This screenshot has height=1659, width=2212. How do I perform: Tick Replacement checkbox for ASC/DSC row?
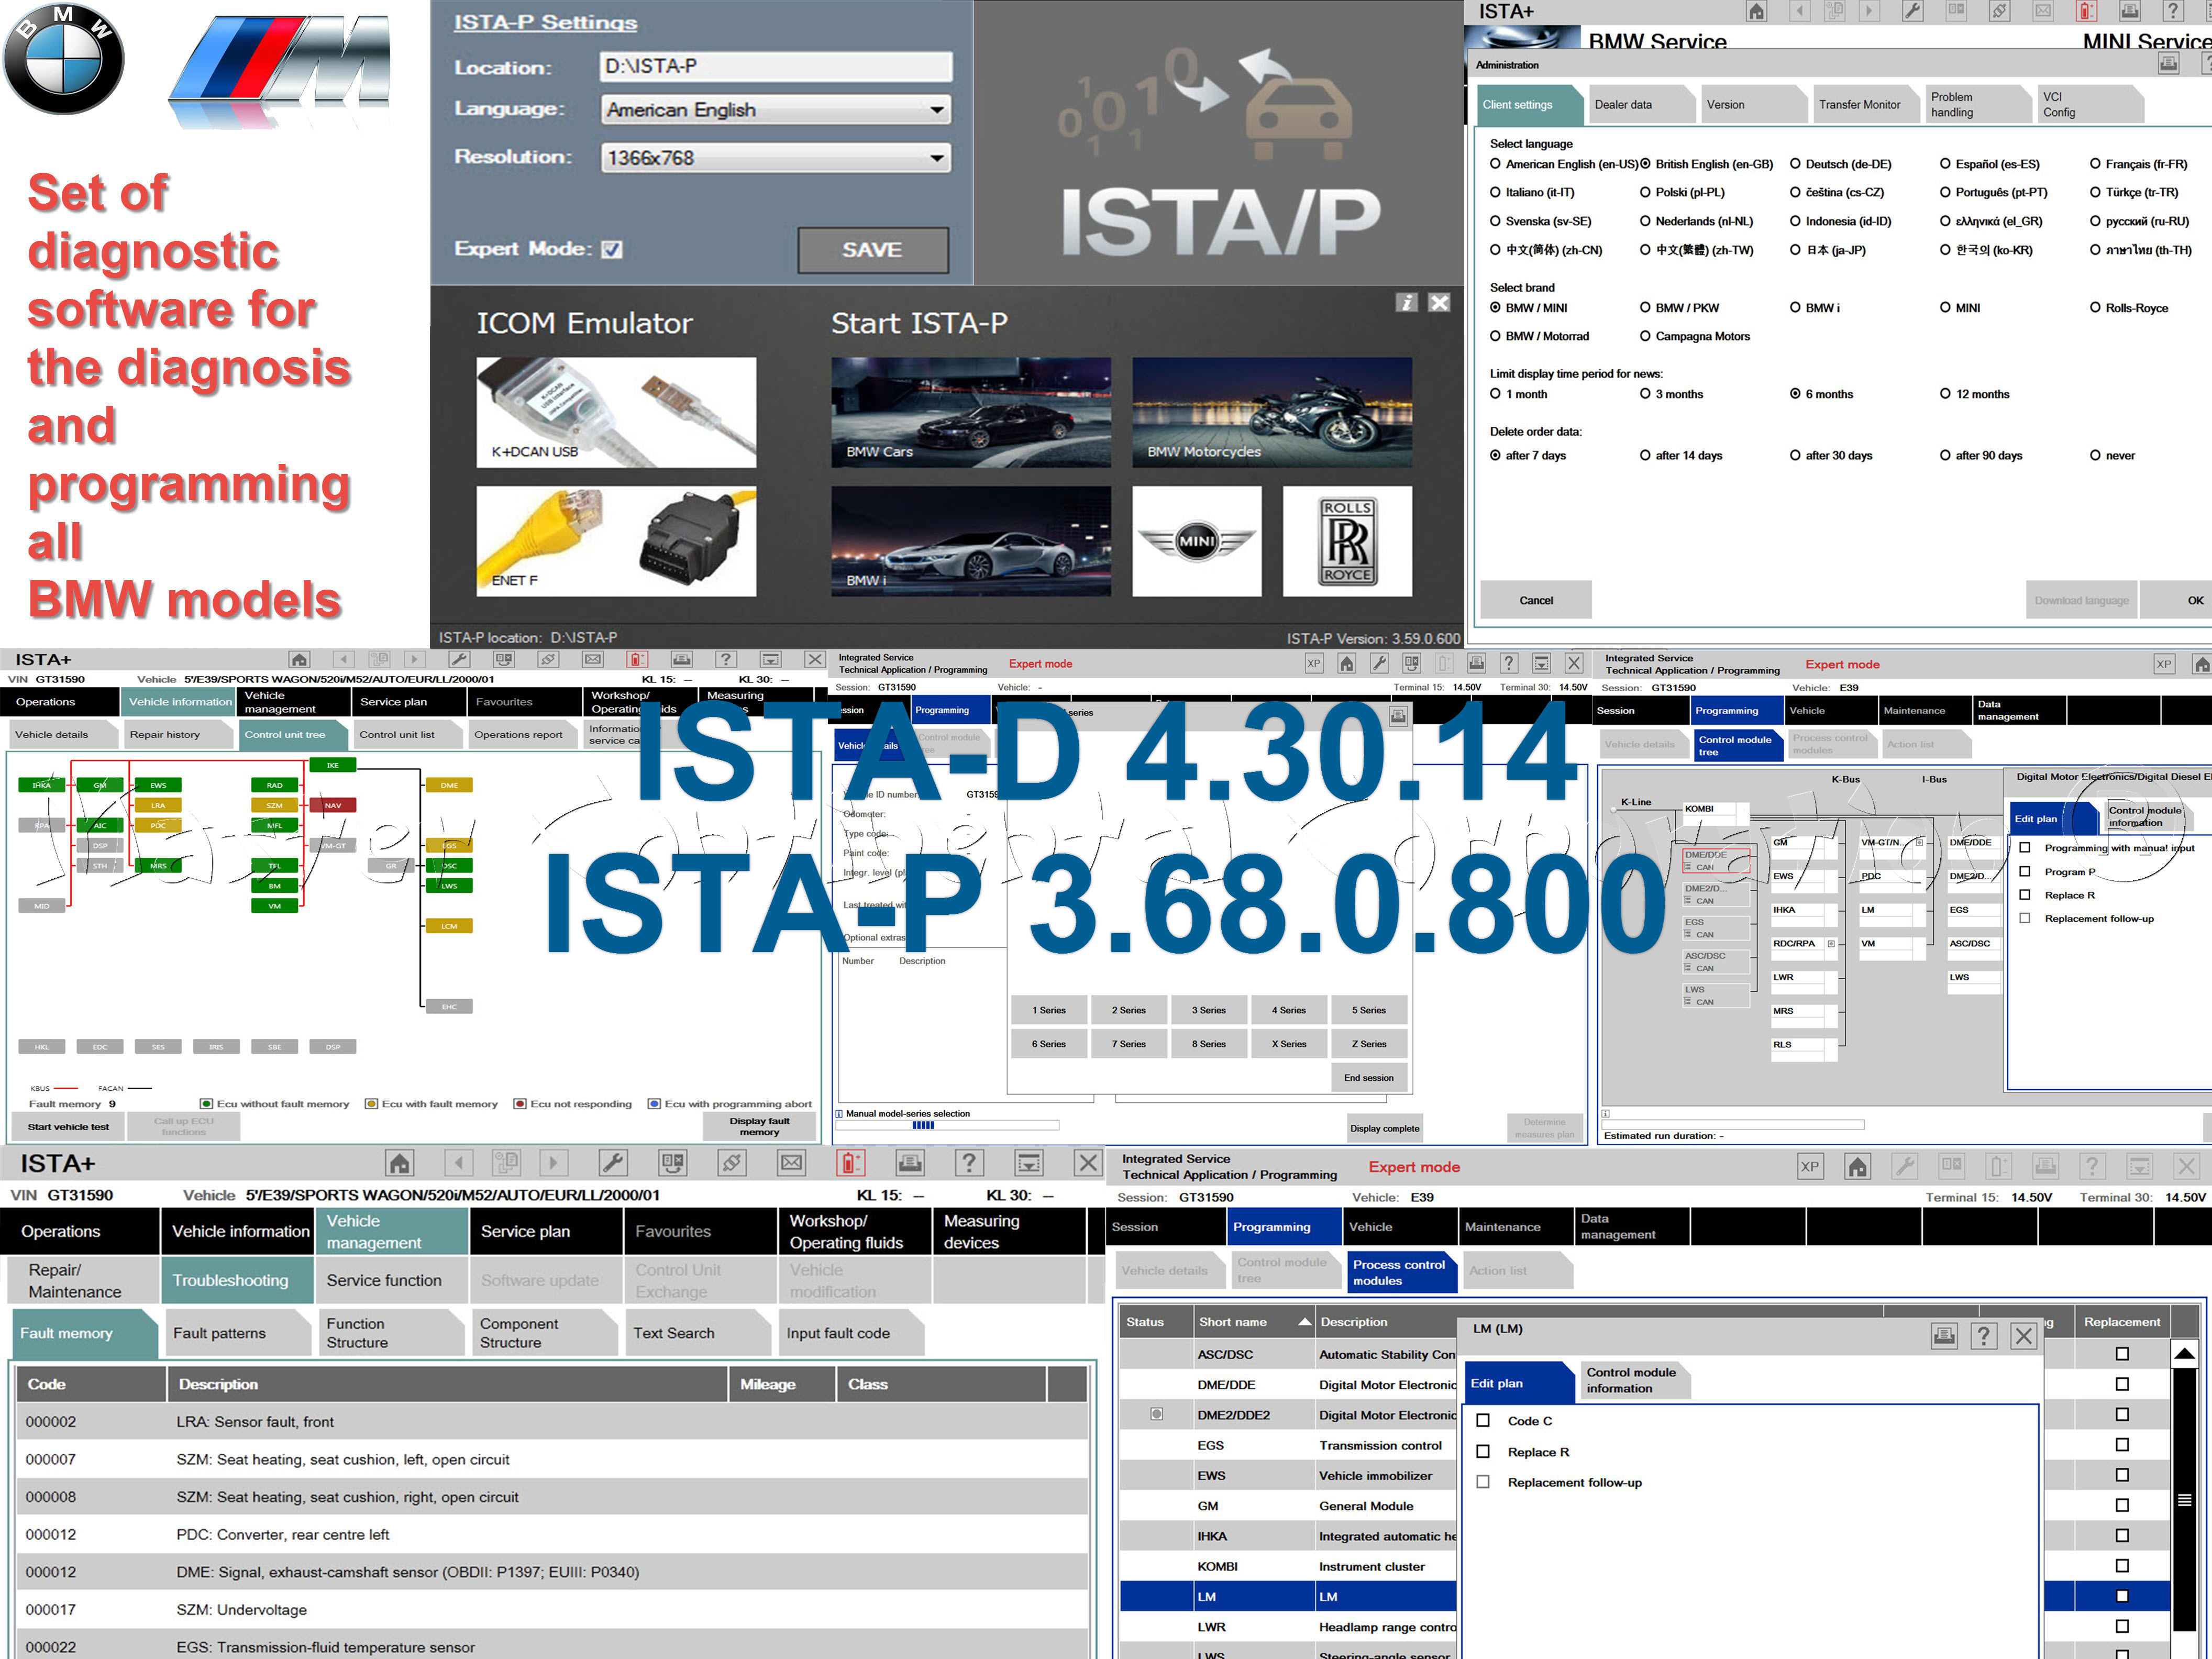[x=2122, y=1354]
